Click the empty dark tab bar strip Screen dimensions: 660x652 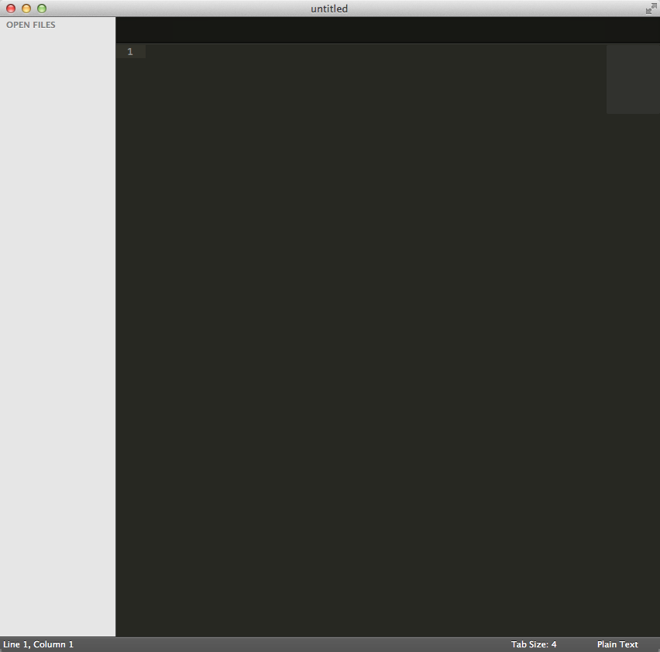click(x=387, y=30)
